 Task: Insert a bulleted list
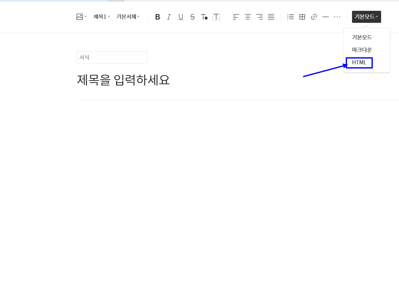[290, 17]
